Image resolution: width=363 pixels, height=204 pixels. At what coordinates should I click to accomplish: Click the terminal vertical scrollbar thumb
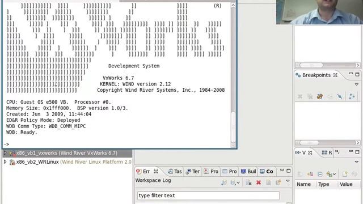click(233, 127)
